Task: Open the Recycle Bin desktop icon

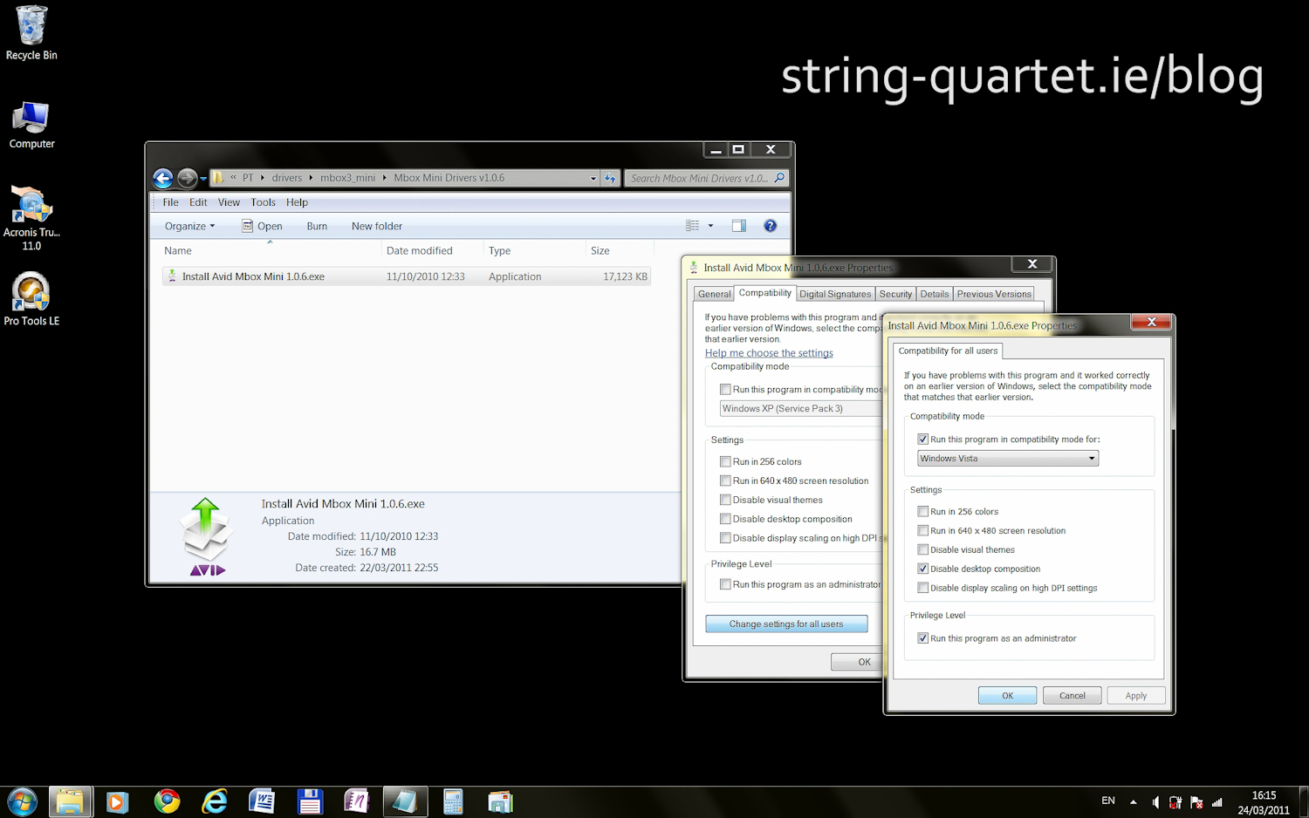Action: [x=31, y=33]
